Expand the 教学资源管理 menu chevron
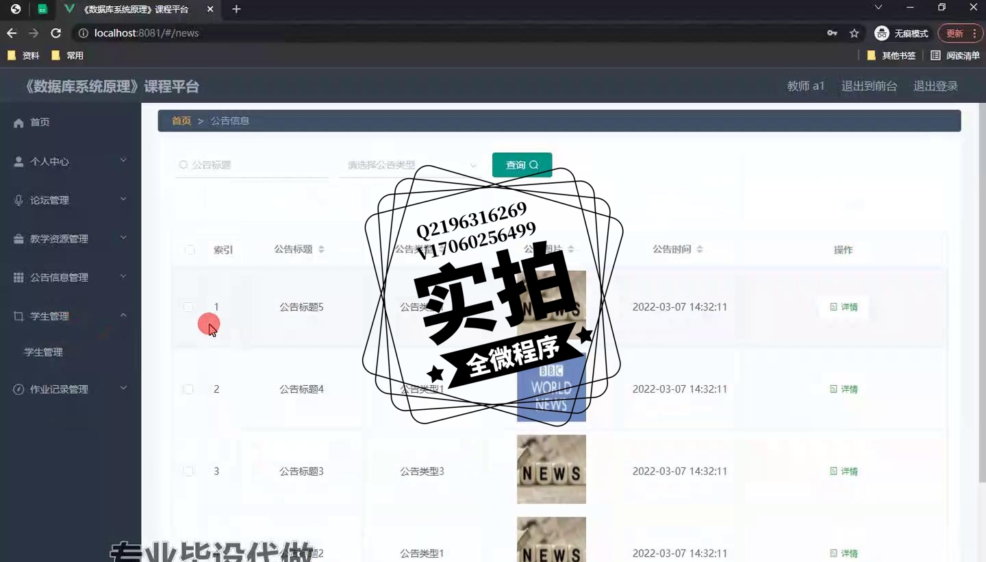Screen dimensions: 986x562 123,238
